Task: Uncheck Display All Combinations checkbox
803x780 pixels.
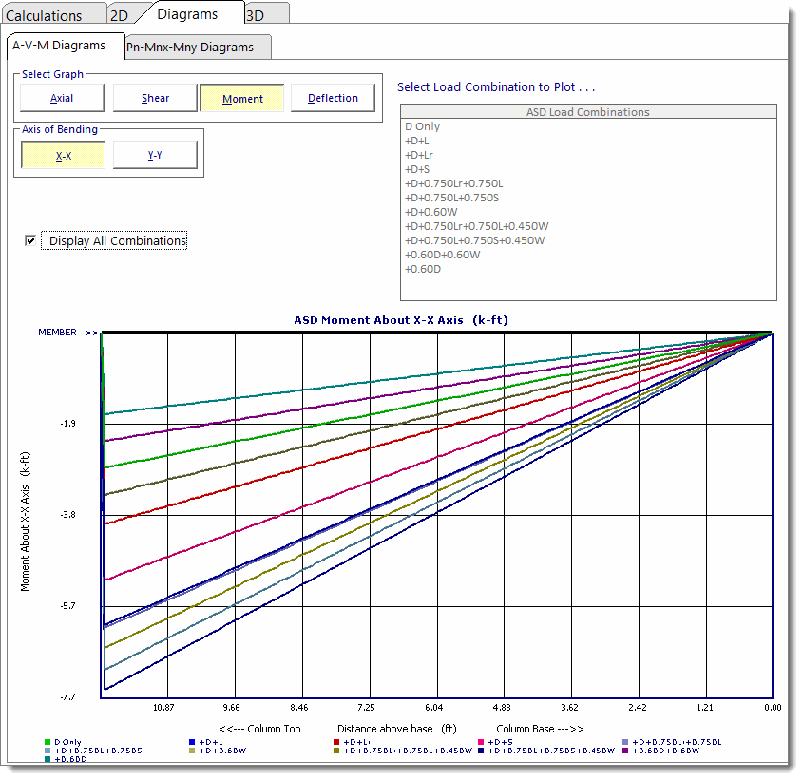Action: tap(31, 241)
